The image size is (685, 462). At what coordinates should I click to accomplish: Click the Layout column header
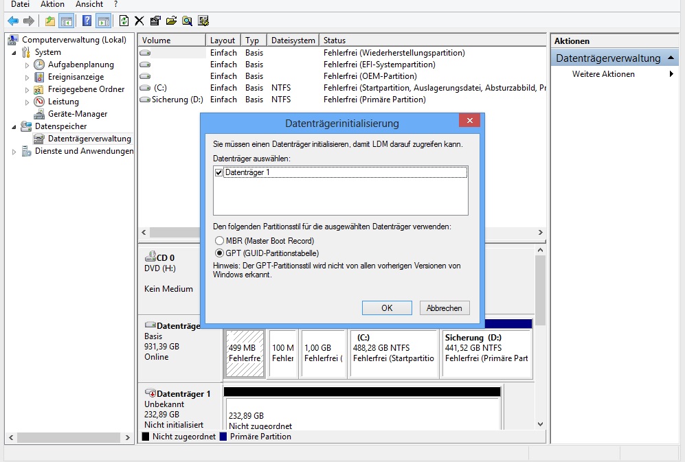(223, 41)
